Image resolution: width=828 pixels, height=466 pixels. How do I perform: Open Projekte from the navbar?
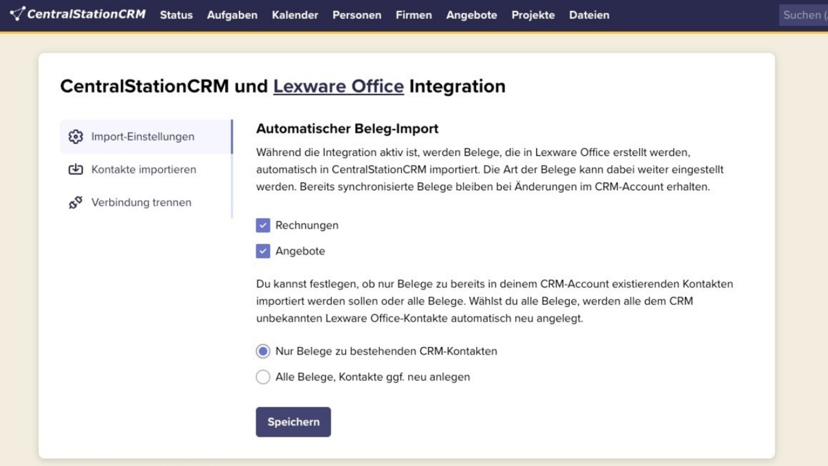pyautogui.click(x=533, y=15)
